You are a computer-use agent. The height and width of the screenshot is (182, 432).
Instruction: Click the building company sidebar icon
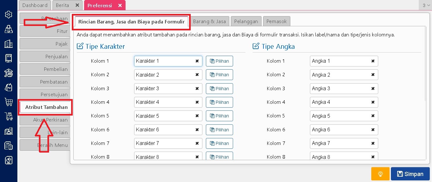(9, 44)
